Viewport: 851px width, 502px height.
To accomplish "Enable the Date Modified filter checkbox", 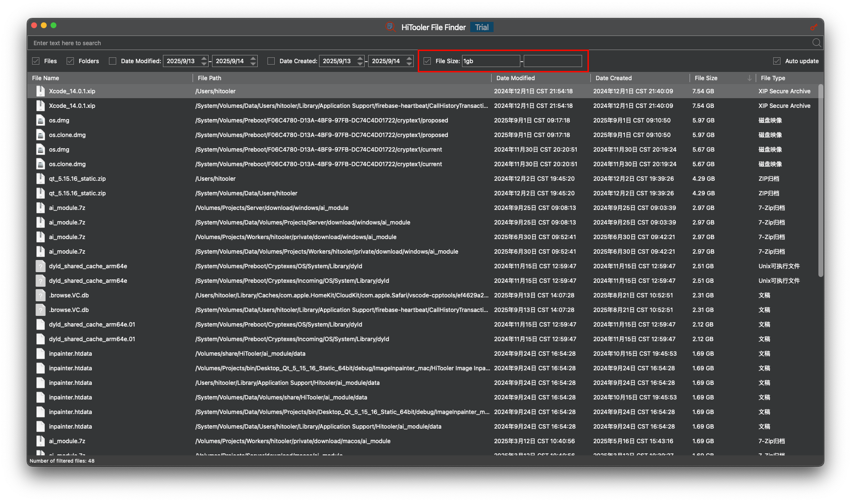I will (x=112, y=61).
